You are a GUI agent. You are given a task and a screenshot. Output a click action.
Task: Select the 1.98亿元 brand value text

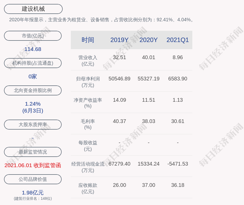(x=33, y=193)
